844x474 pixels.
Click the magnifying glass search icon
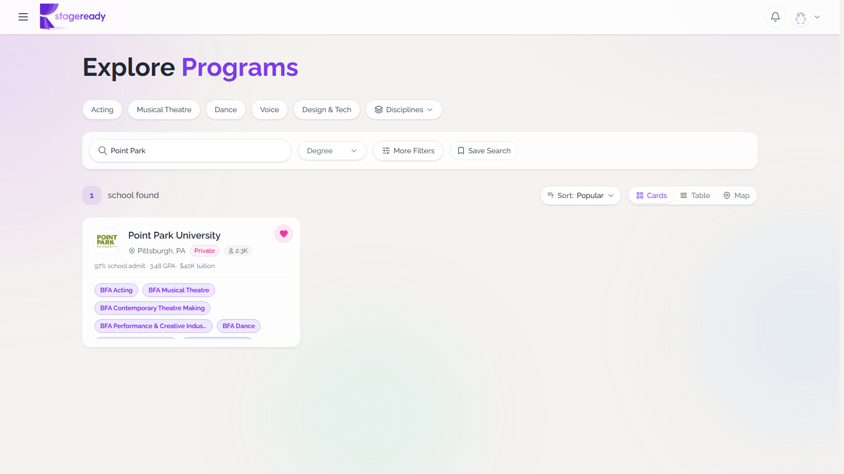tap(103, 151)
